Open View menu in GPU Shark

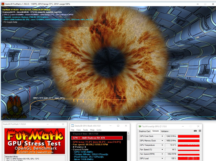pyautogui.click(x=79, y=130)
